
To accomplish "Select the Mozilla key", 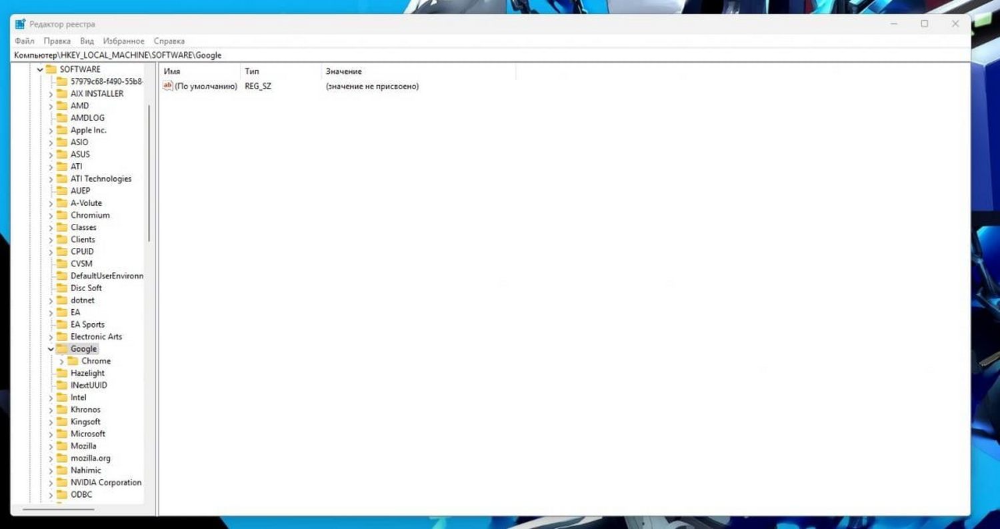I will point(83,446).
